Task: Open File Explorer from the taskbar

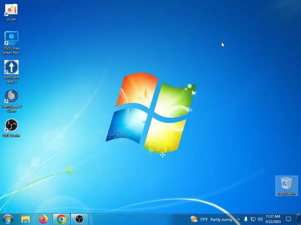Action: coord(26,219)
